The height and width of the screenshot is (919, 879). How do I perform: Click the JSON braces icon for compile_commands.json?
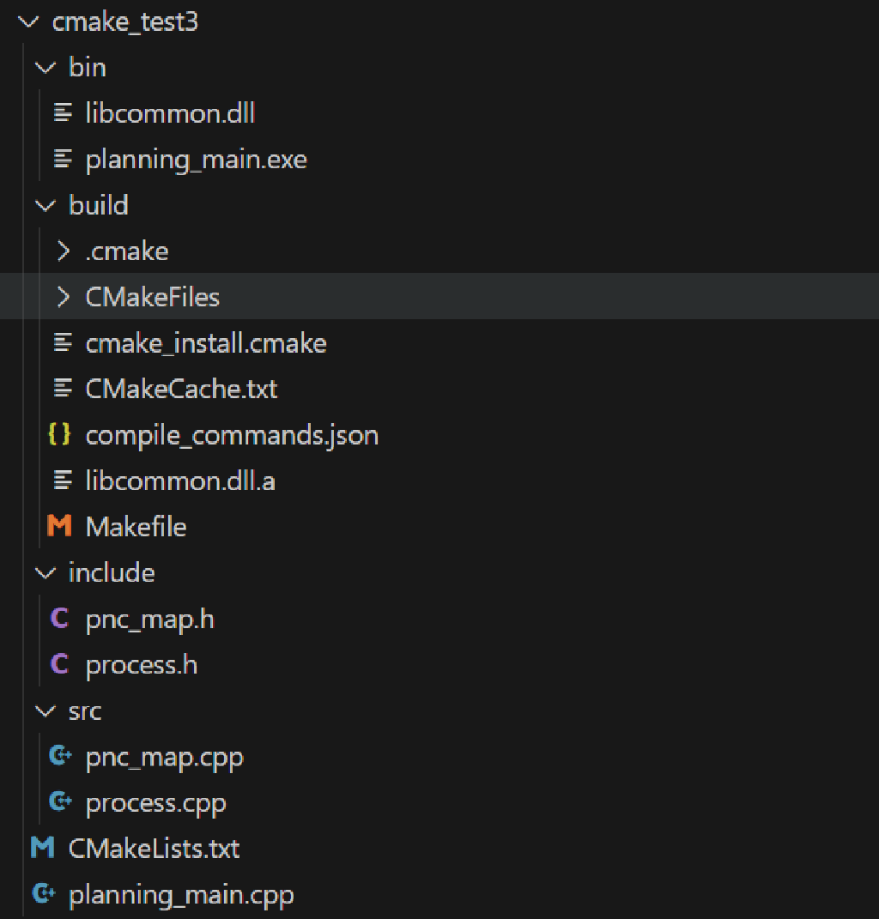coord(59,435)
